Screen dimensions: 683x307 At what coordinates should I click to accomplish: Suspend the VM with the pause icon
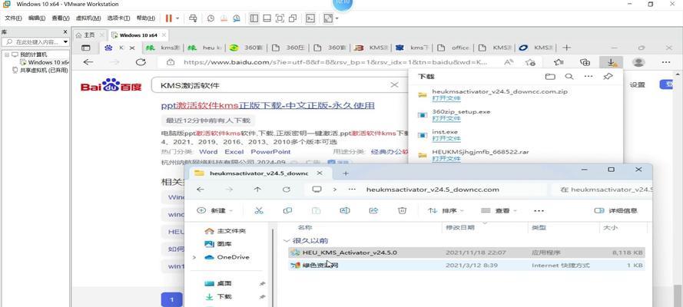point(169,18)
